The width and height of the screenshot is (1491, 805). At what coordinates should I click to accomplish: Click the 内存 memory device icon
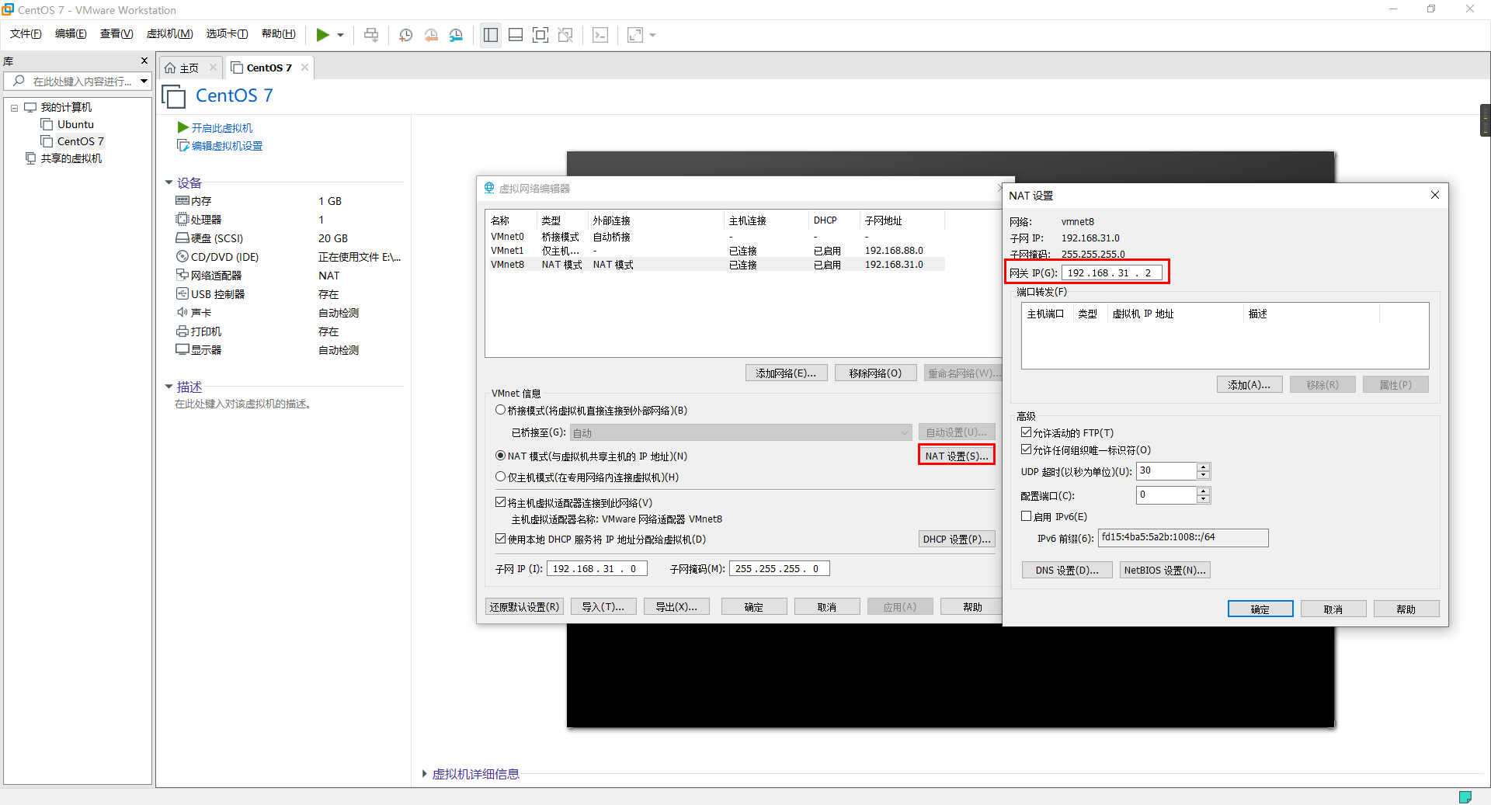(x=182, y=201)
